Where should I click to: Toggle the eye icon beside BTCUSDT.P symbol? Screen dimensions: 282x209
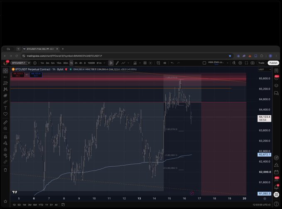pyautogui.click(x=29, y=63)
